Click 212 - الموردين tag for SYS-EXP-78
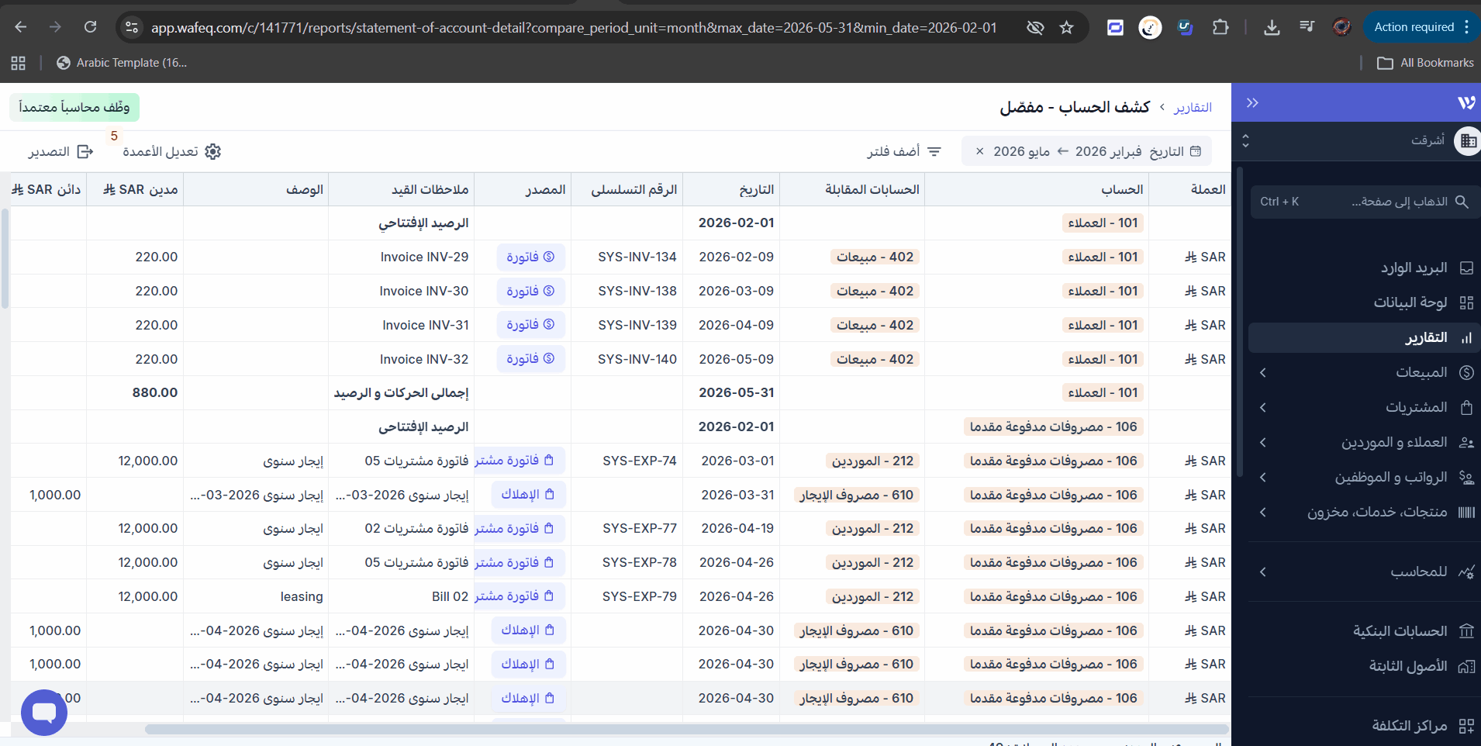Image resolution: width=1481 pixels, height=746 pixels. coord(872,563)
